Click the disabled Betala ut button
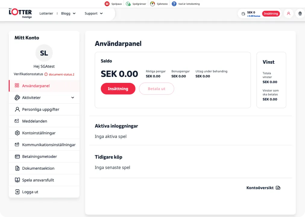 (156, 89)
